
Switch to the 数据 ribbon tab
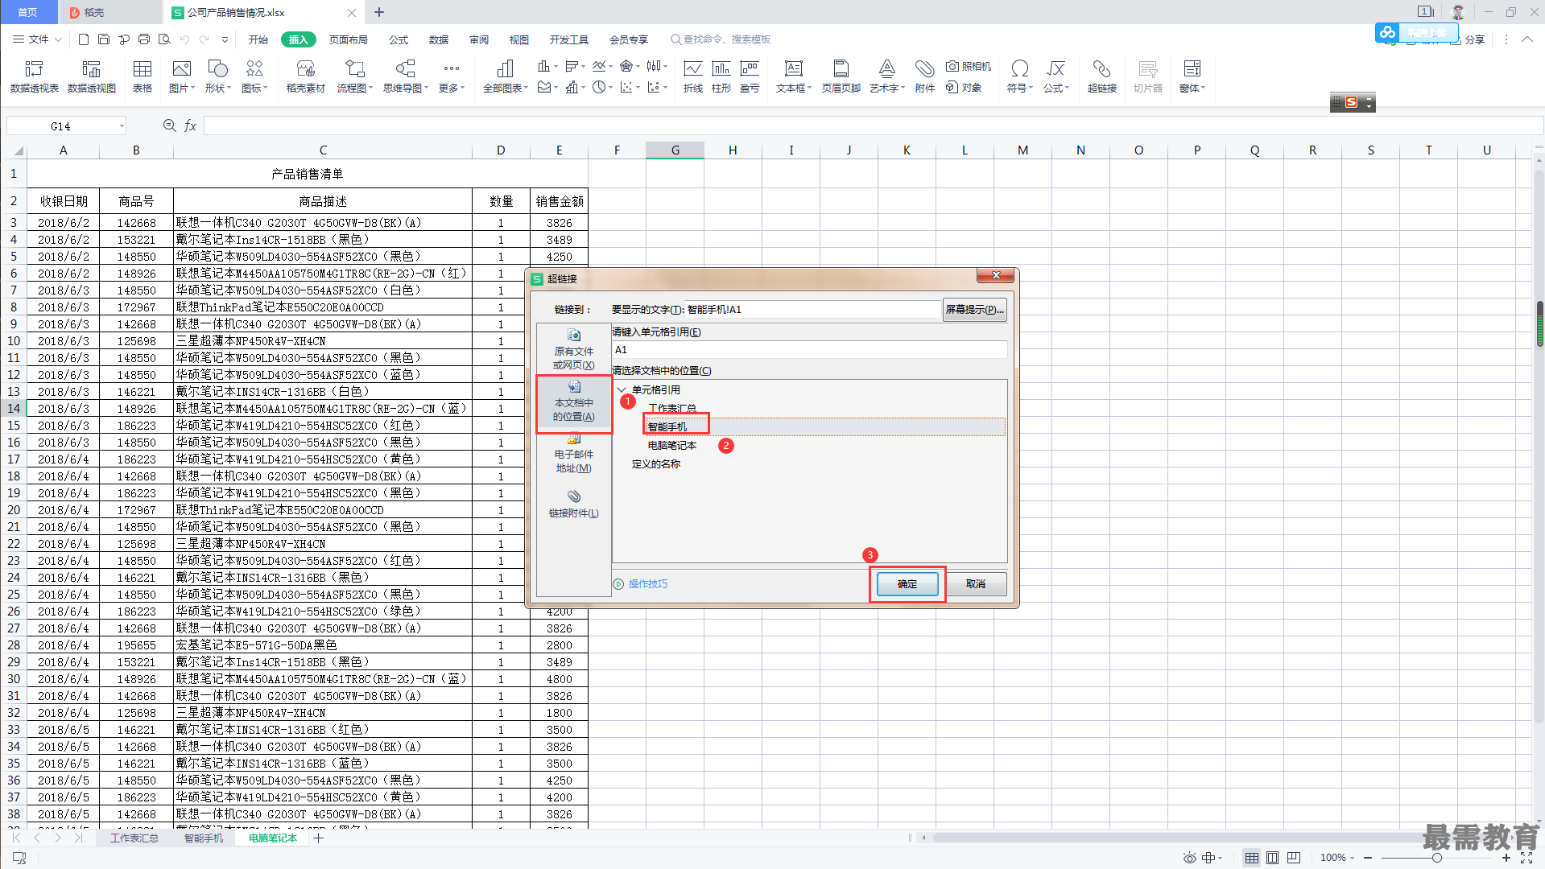[438, 39]
